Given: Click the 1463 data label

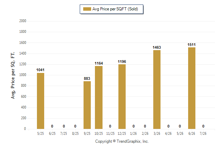Looking at the screenshot, I should pos(157,47).
